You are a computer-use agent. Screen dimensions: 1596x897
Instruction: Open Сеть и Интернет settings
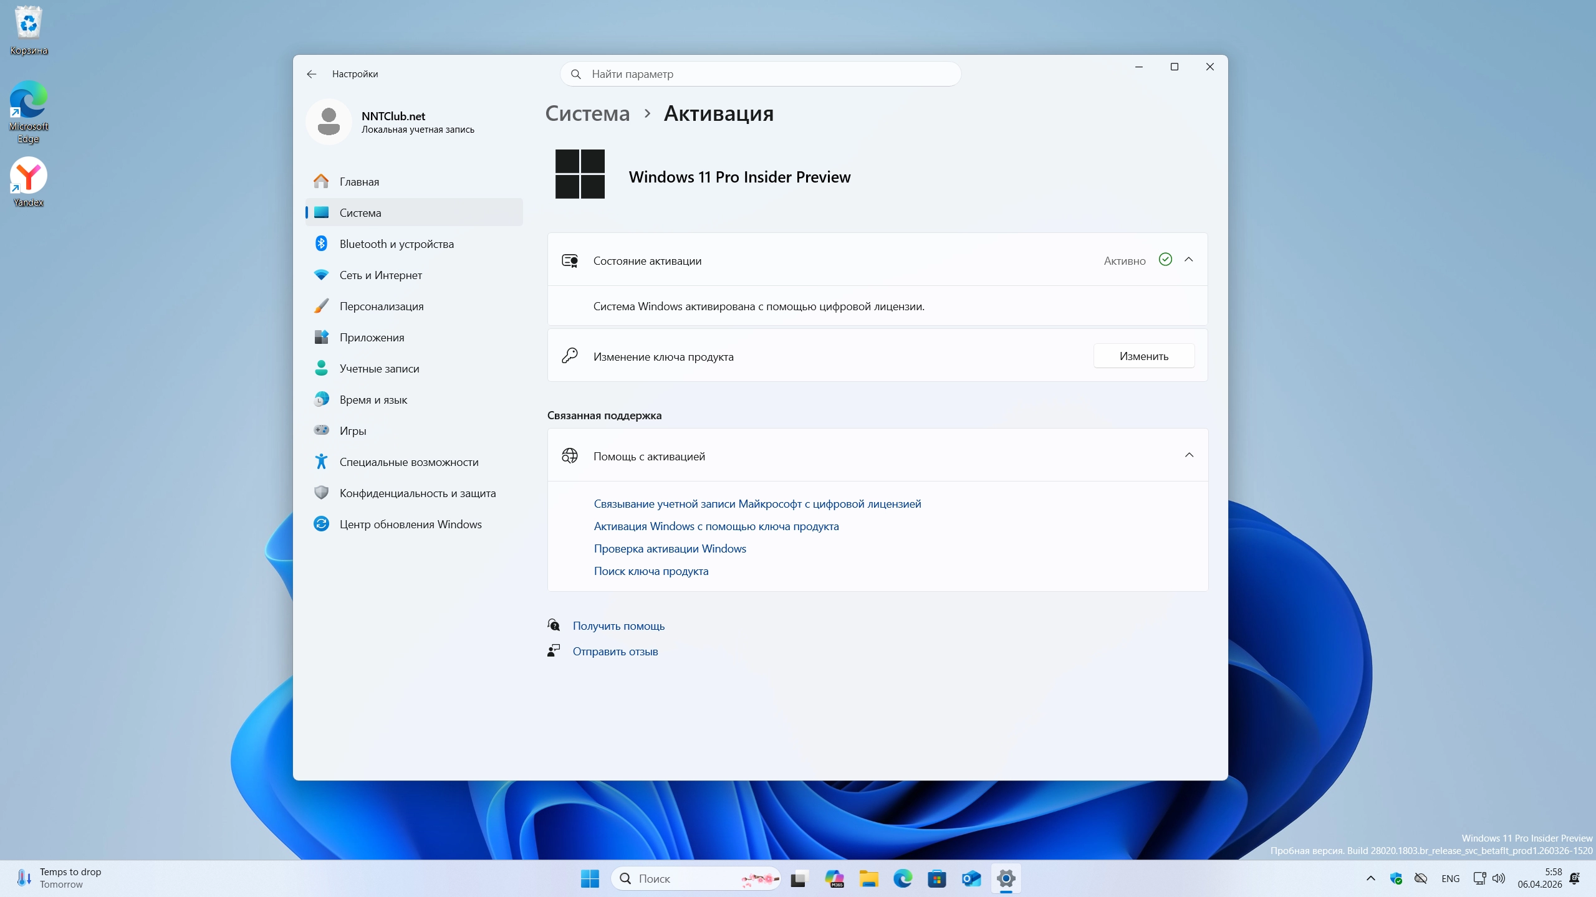(380, 275)
